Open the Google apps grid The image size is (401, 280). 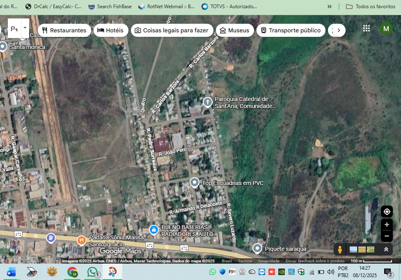367,28
